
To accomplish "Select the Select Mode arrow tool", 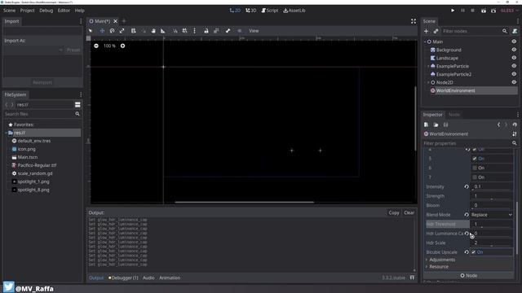I will (91, 31).
